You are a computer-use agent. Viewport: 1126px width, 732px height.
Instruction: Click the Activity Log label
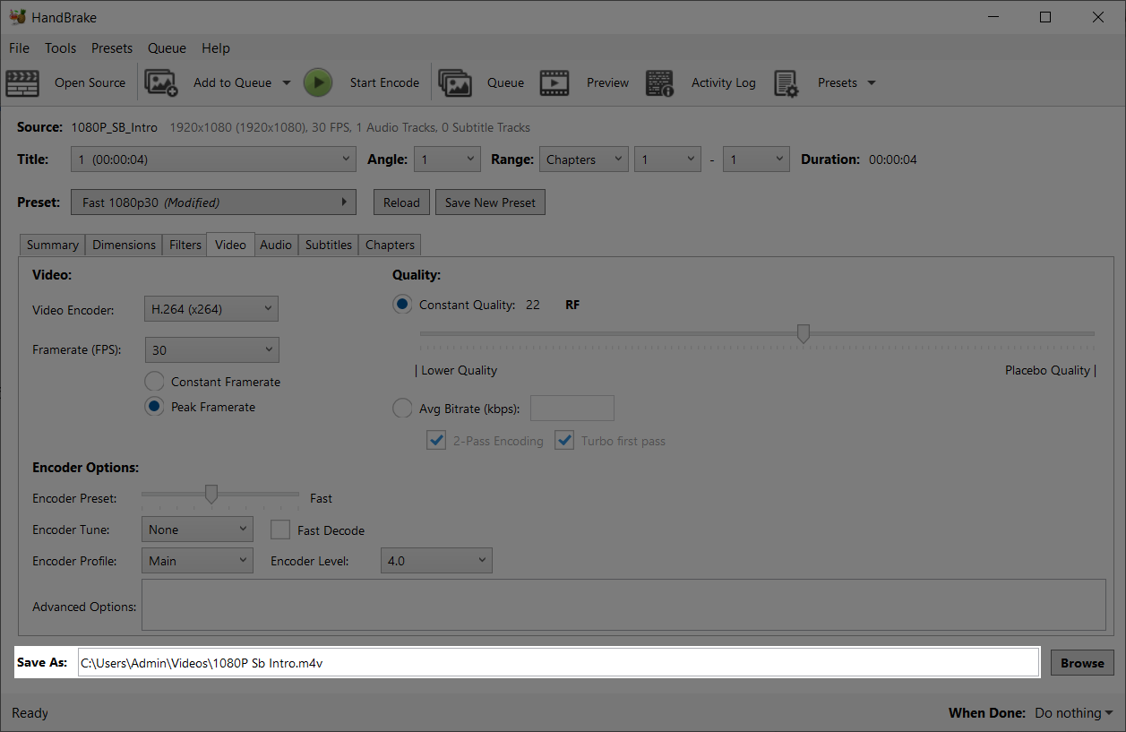(x=724, y=82)
